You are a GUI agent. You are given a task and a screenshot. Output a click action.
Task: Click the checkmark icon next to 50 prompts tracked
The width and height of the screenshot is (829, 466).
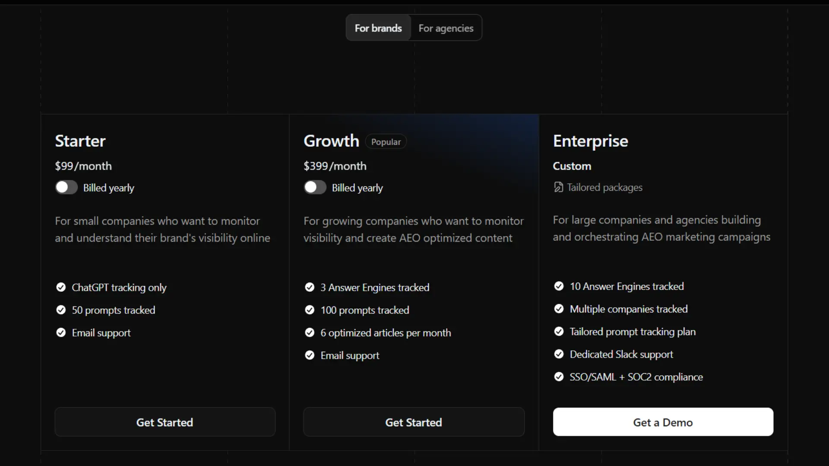tap(61, 310)
